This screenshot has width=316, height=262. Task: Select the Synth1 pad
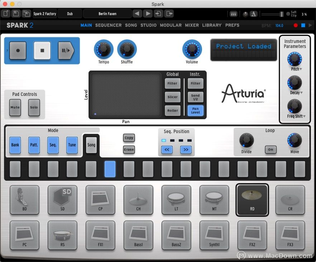click(x=214, y=236)
